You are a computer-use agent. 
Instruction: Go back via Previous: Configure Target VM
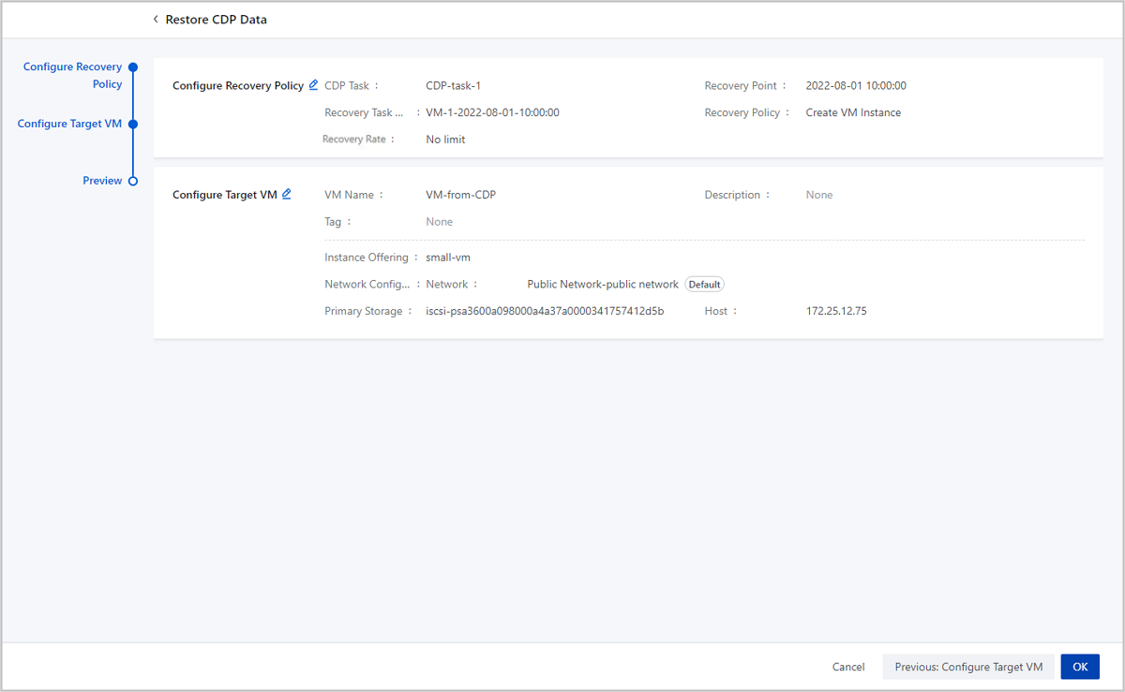(x=967, y=667)
